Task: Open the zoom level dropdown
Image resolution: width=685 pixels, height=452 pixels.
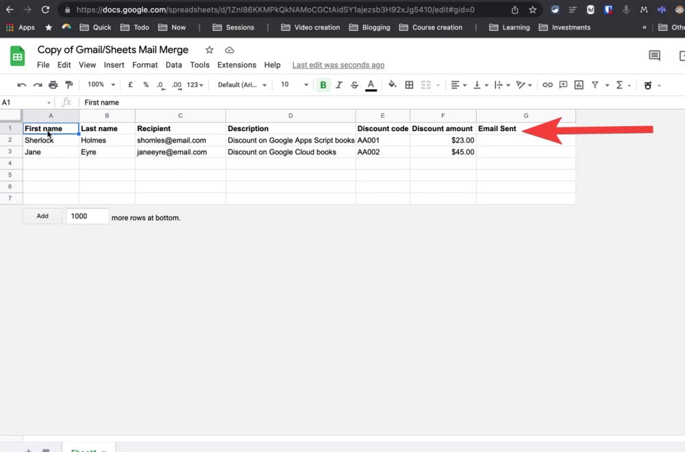Action: (x=99, y=84)
